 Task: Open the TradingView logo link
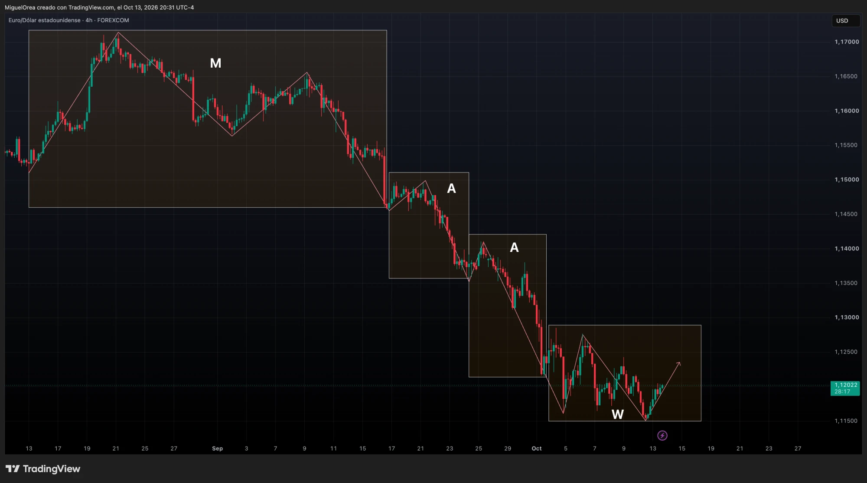pyautogui.click(x=43, y=469)
